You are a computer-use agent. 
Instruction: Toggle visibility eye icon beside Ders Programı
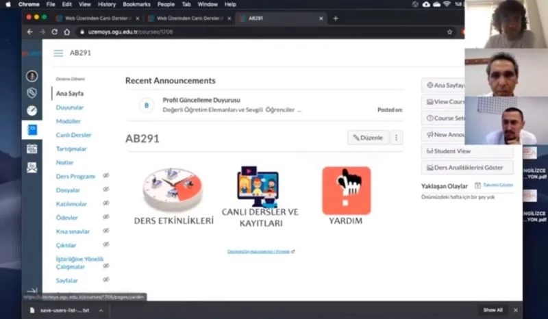pyautogui.click(x=105, y=176)
